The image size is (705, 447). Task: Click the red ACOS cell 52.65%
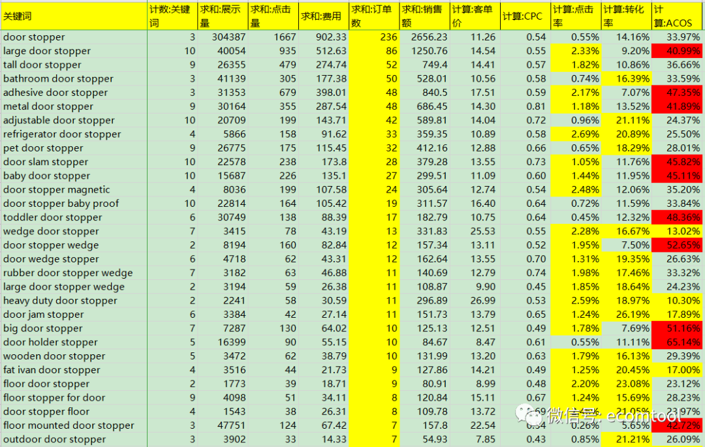pyautogui.click(x=677, y=245)
